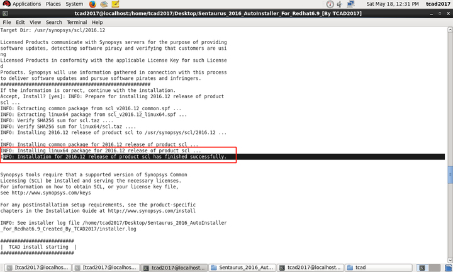Viewport: 453px width, 272px height.
Task: Click the update notification tray icon
Action: (330, 4)
